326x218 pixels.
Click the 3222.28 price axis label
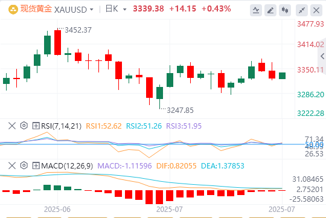coord(310,114)
